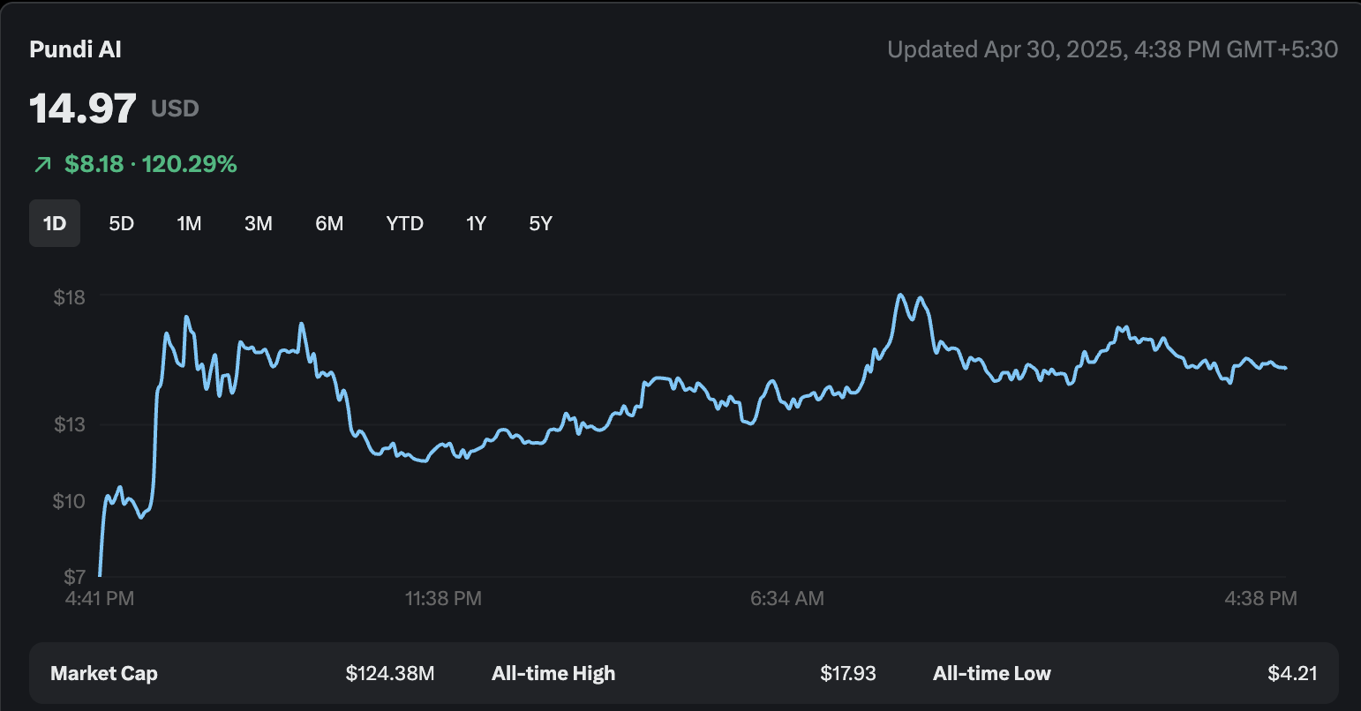Switch to the 5D time range
The height and width of the screenshot is (711, 1361).
tap(121, 223)
